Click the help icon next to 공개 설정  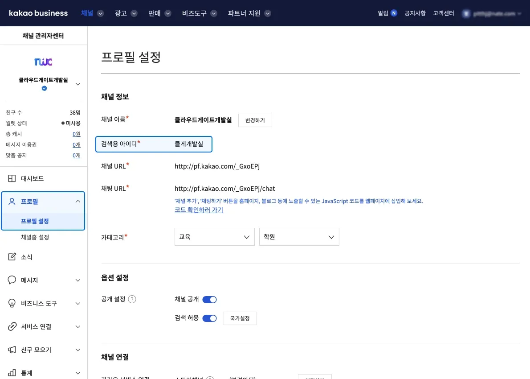pyautogui.click(x=132, y=299)
